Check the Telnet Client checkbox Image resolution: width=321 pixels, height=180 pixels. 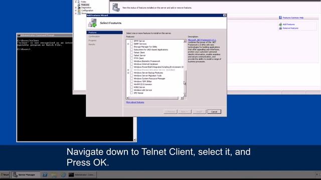(x=131, y=52)
